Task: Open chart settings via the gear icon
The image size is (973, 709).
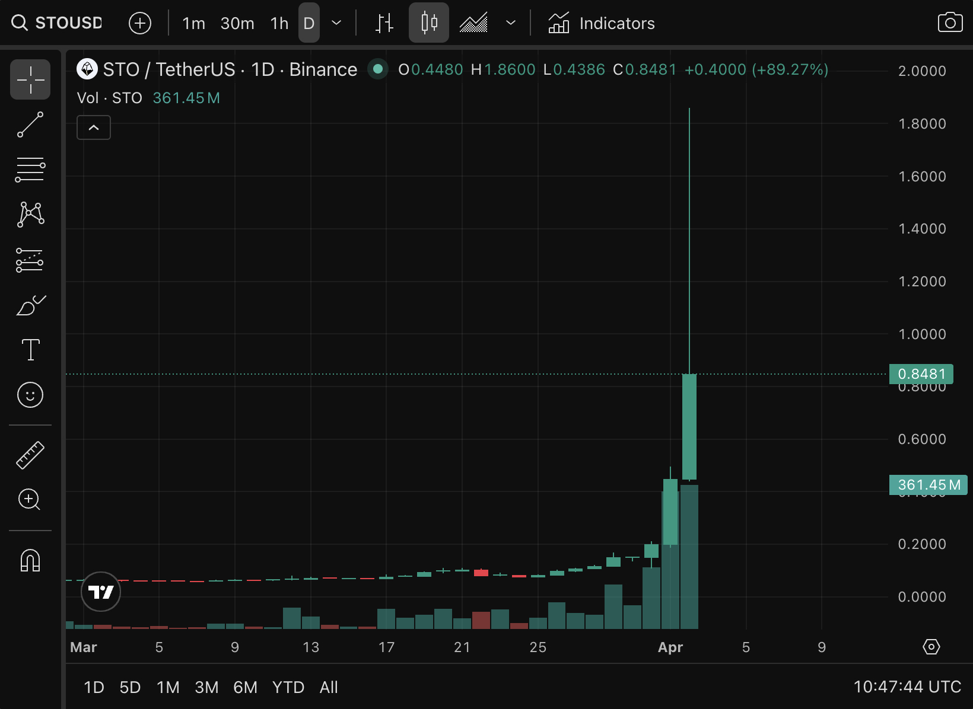Action: (x=931, y=647)
